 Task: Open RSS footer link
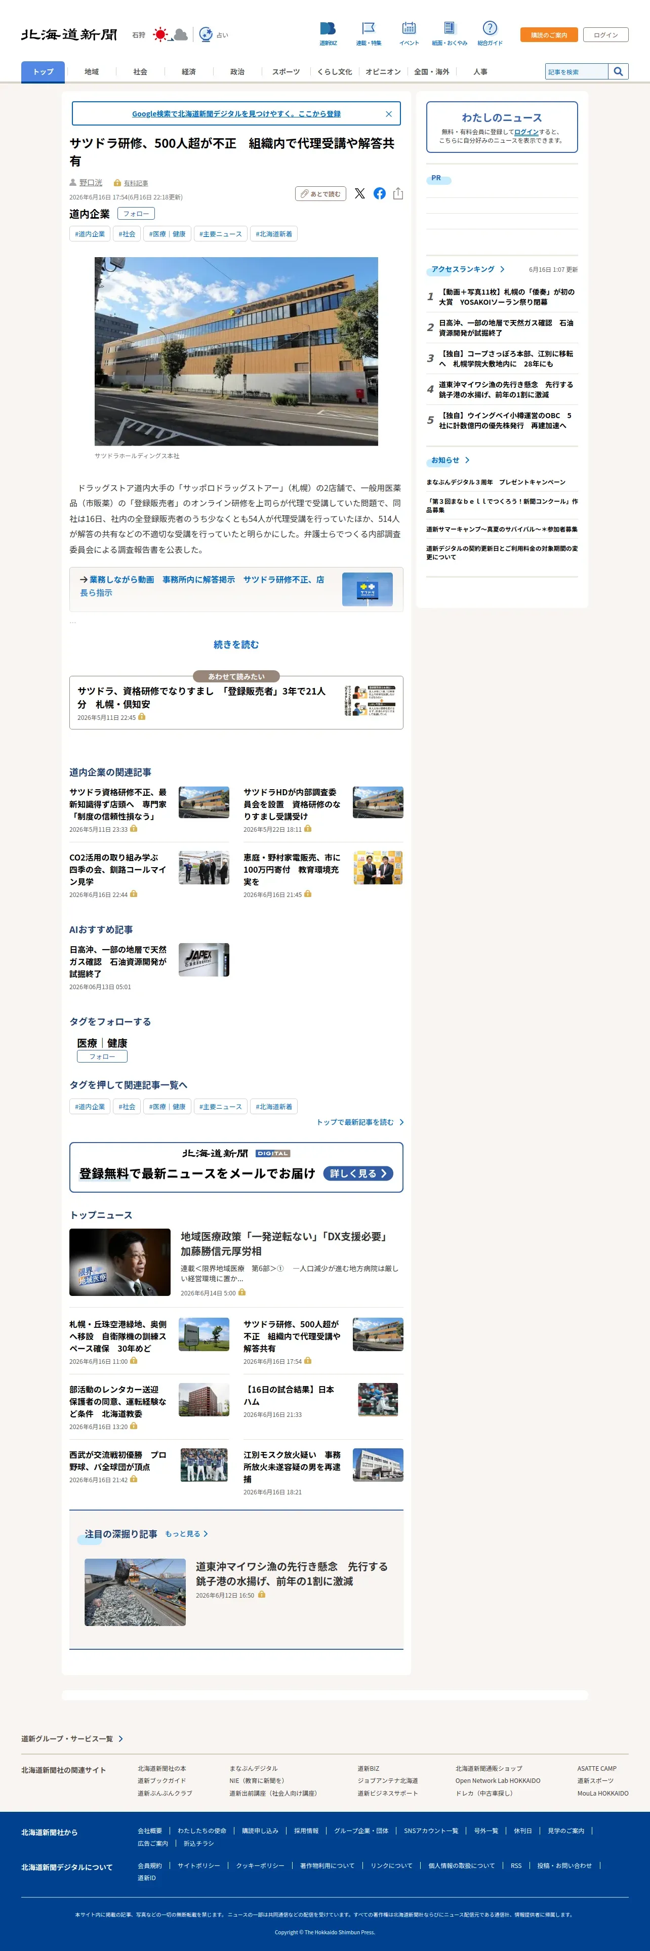pos(516,1865)
